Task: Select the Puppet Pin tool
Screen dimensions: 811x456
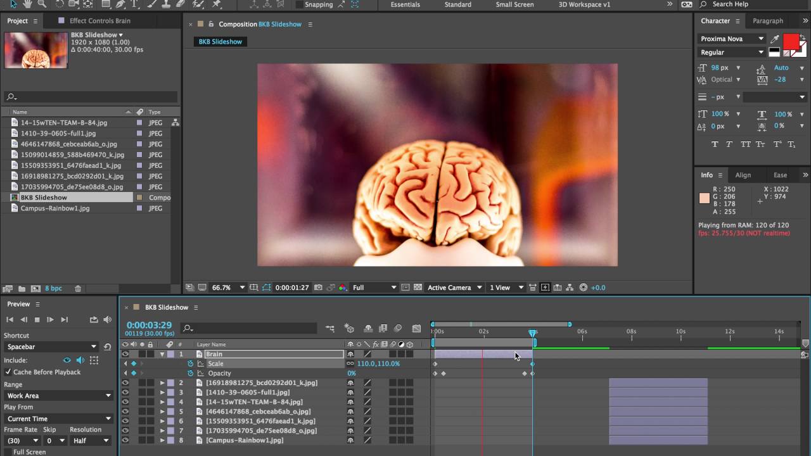Action: click(217, 4)
